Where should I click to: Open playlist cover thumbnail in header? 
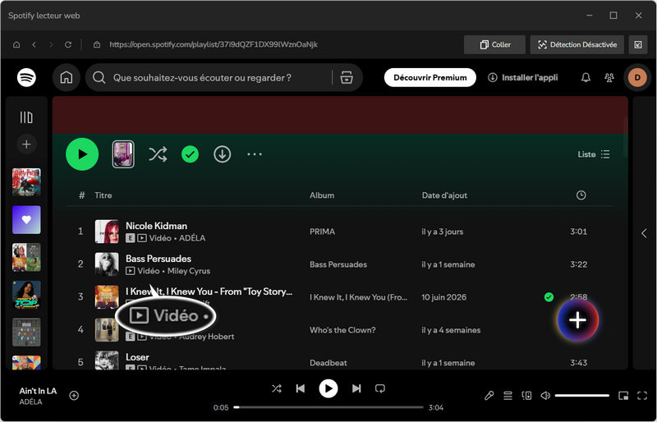(x=123, y=154)
